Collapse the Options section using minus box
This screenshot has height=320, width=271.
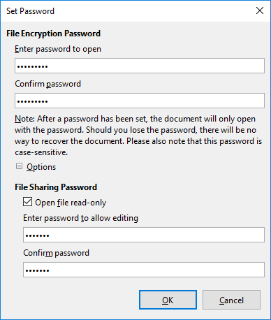[19, 166]
